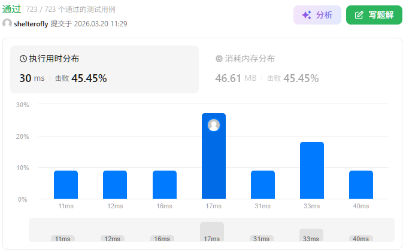Click the user avatar on the 17ms bar
The width and height of the screenshot is (406, 252).
click(x=214, y=125)
